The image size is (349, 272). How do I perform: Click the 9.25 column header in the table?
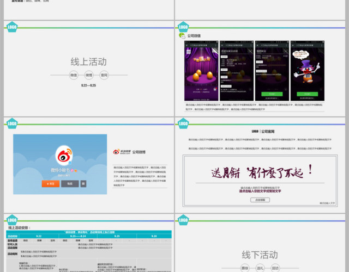117,236
